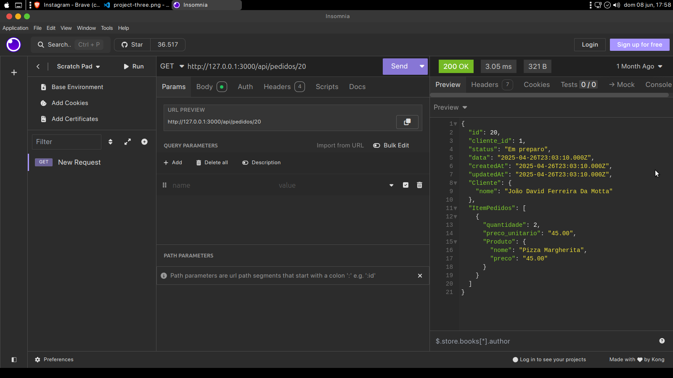
Task: Open the Tools menu
Action: point(107,28)
